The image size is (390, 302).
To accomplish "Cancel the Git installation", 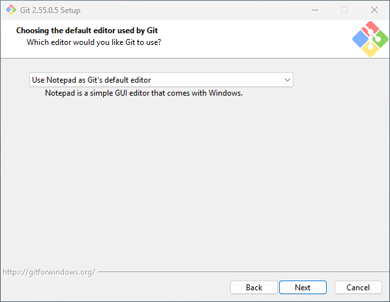I will tap(358, 288).
